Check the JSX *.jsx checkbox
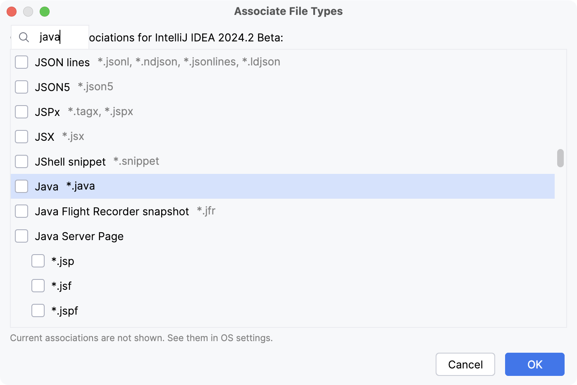 click(x=21, y=137)
